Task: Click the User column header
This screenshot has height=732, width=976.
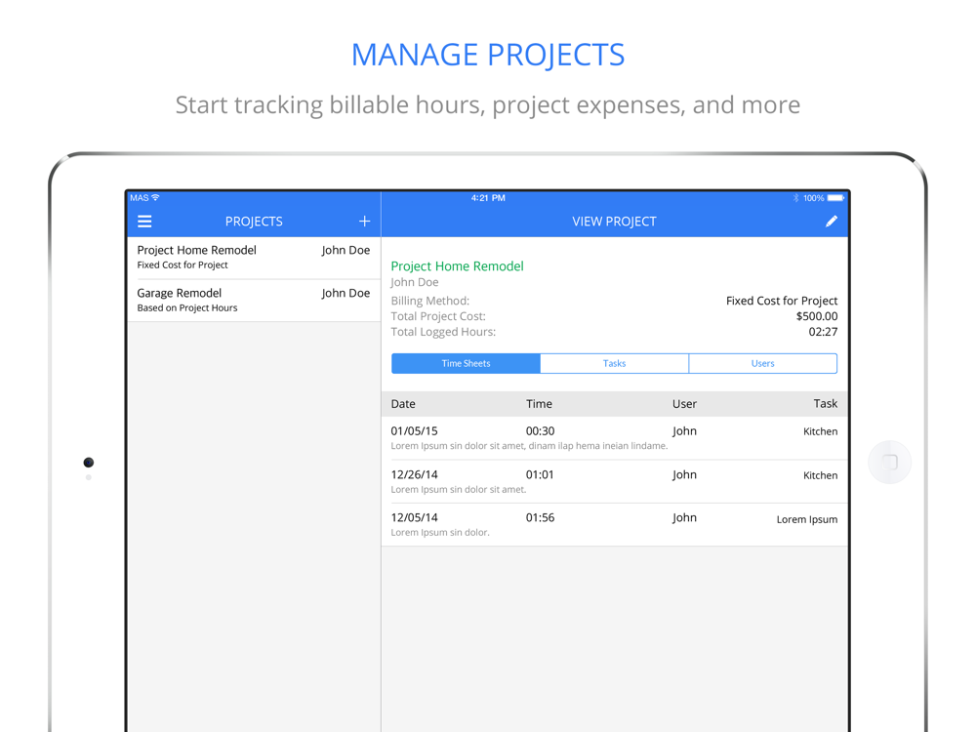Action: coord(684,404)
